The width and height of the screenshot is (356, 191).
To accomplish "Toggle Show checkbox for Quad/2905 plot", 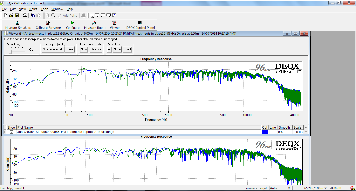I will (x=11, y=132).
